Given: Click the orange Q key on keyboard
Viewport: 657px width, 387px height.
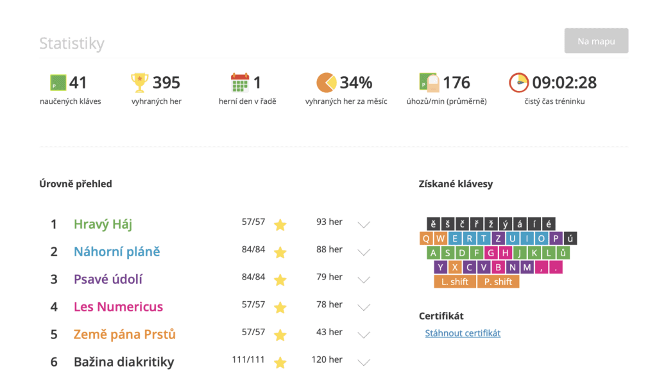Looking at the screenshot, I should (427, 238).
